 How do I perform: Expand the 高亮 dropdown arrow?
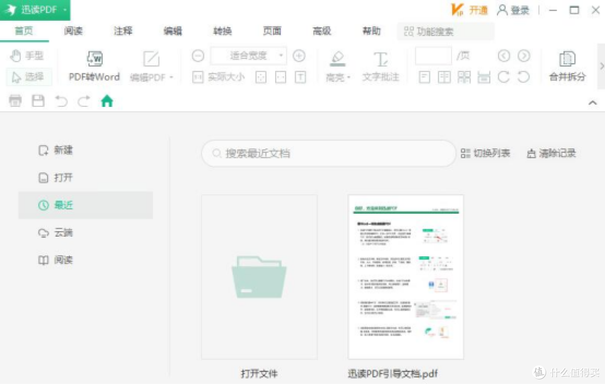click(349, 77)
